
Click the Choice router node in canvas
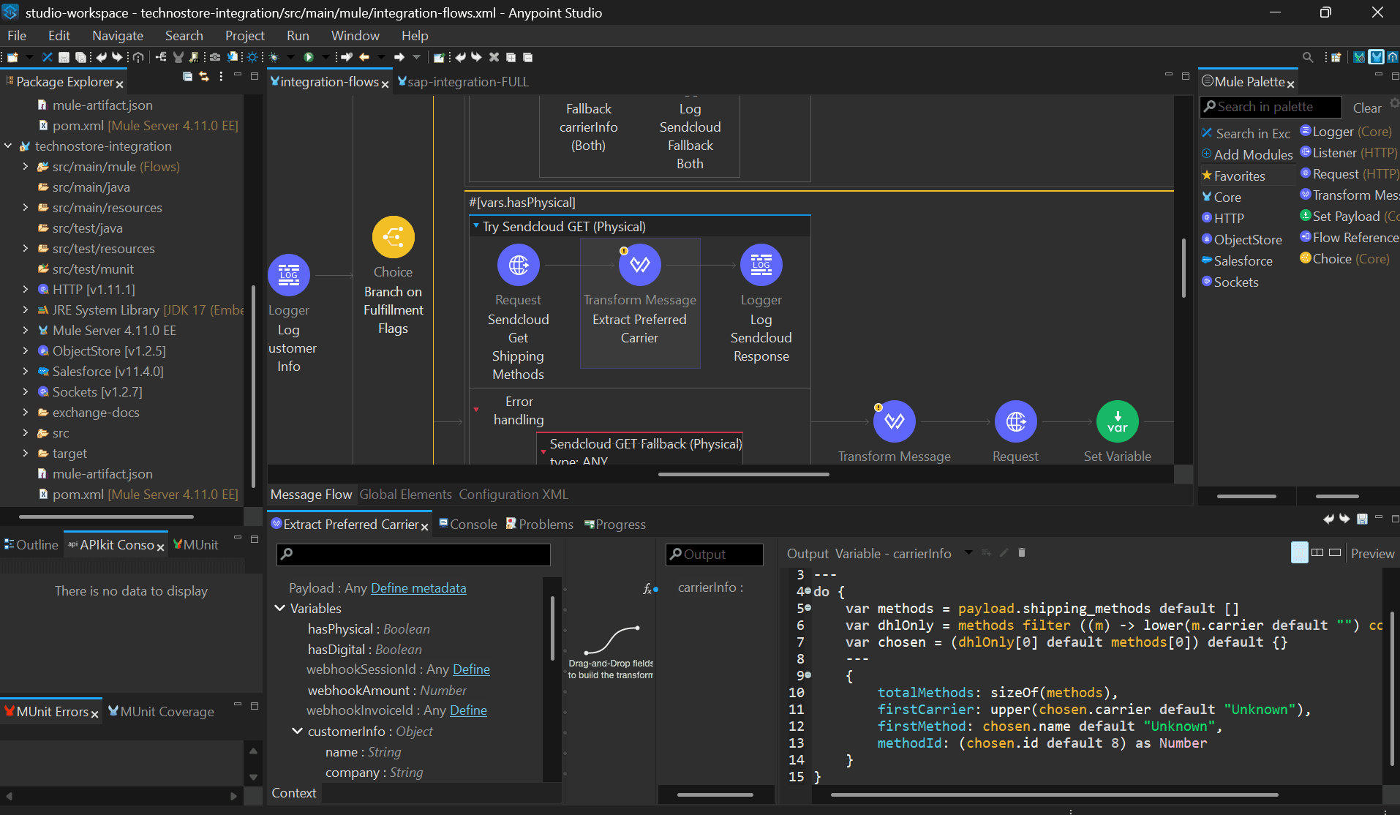(x=394, y=237)
